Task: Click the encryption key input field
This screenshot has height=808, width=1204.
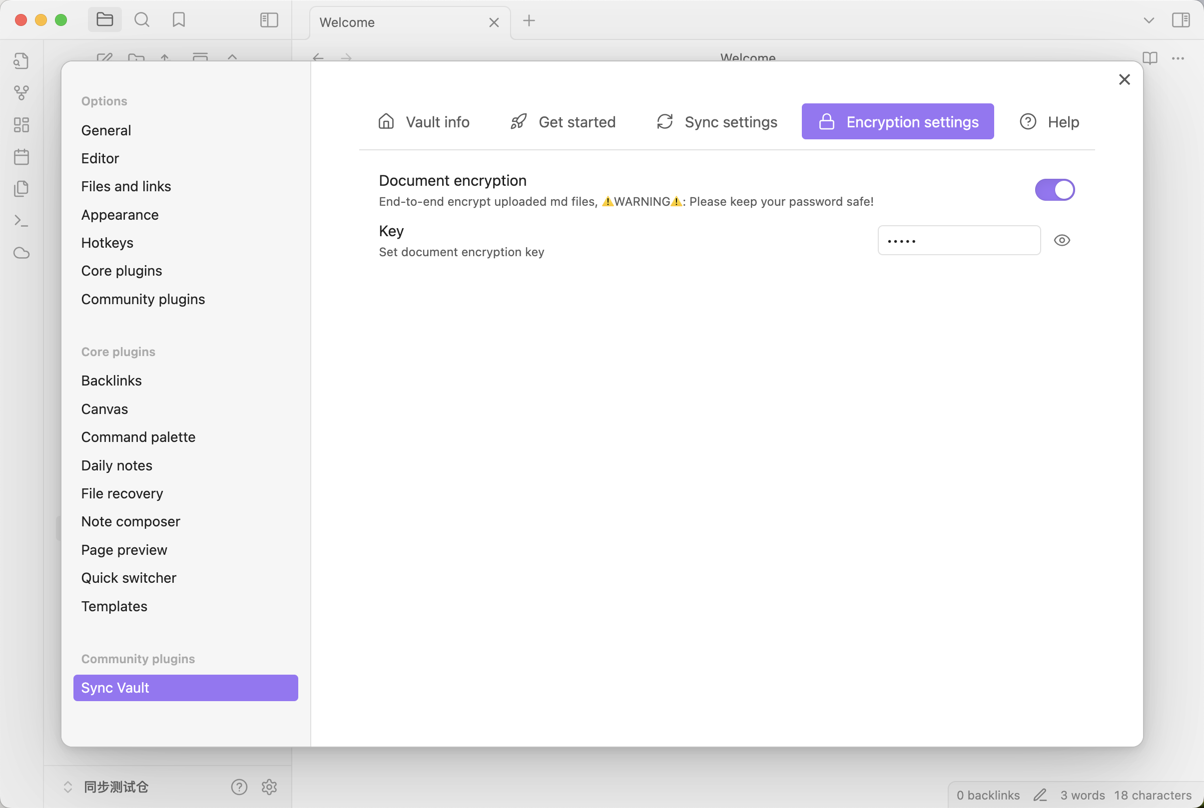Action: (958, 240)
